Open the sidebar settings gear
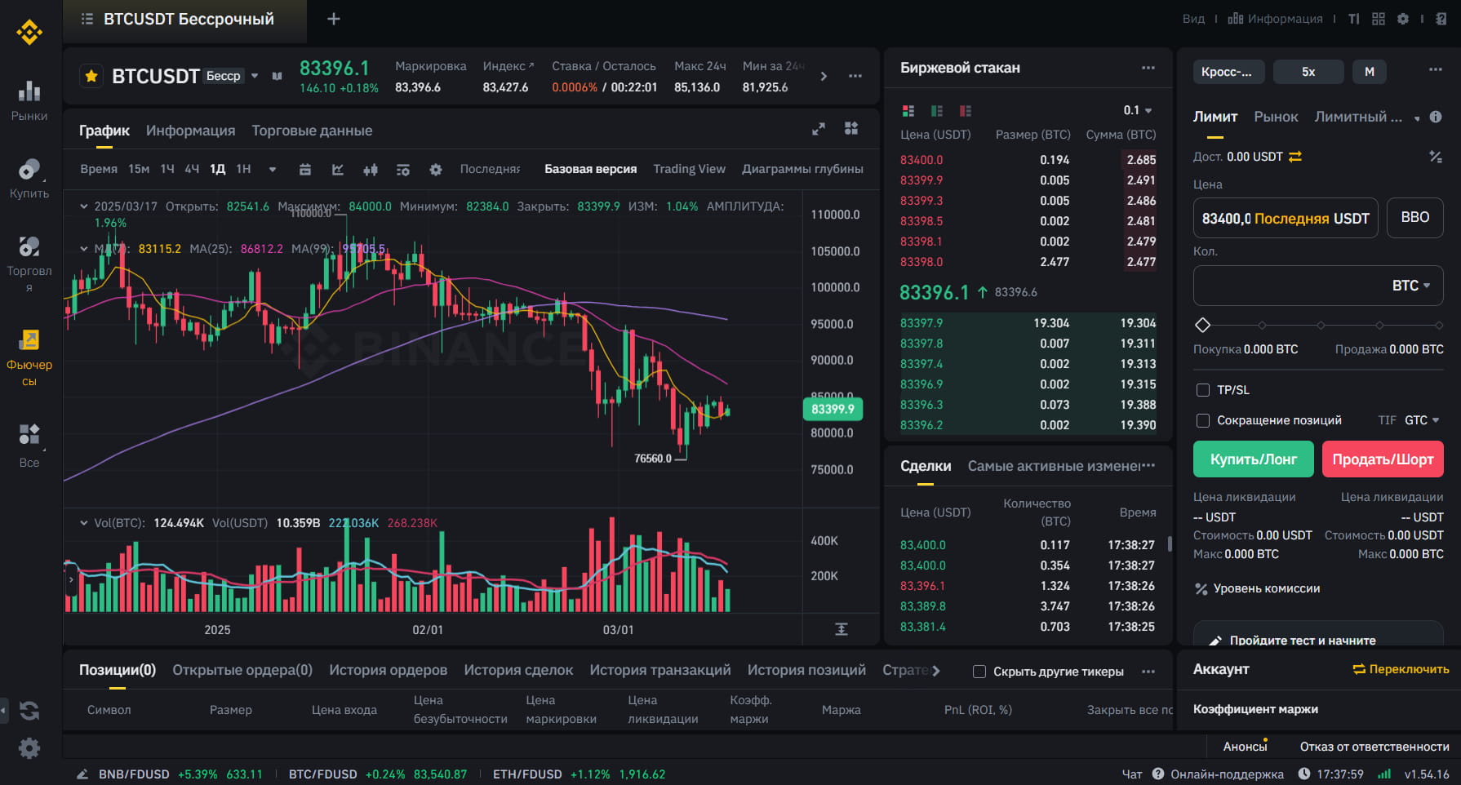1461x785 pixels. [29, 748]
